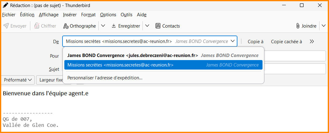Add a Copie cachée à field

(x=286, y=41)
